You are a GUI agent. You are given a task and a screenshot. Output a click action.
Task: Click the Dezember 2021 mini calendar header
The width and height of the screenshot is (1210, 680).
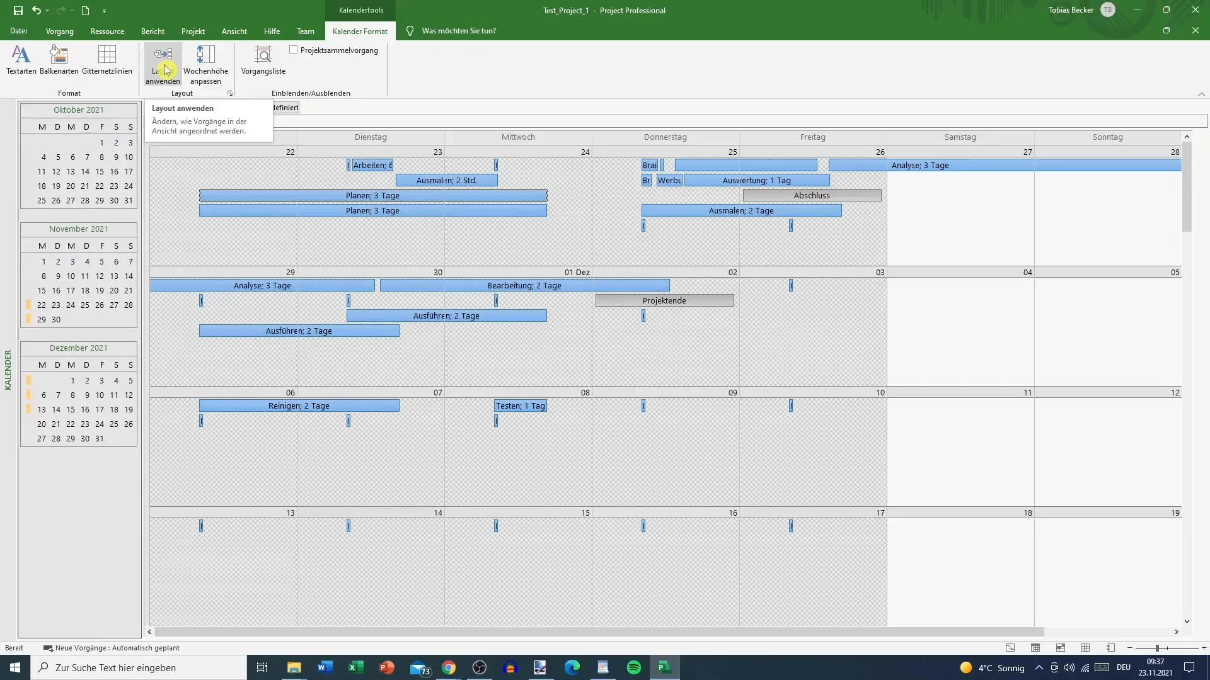point(79,348)
